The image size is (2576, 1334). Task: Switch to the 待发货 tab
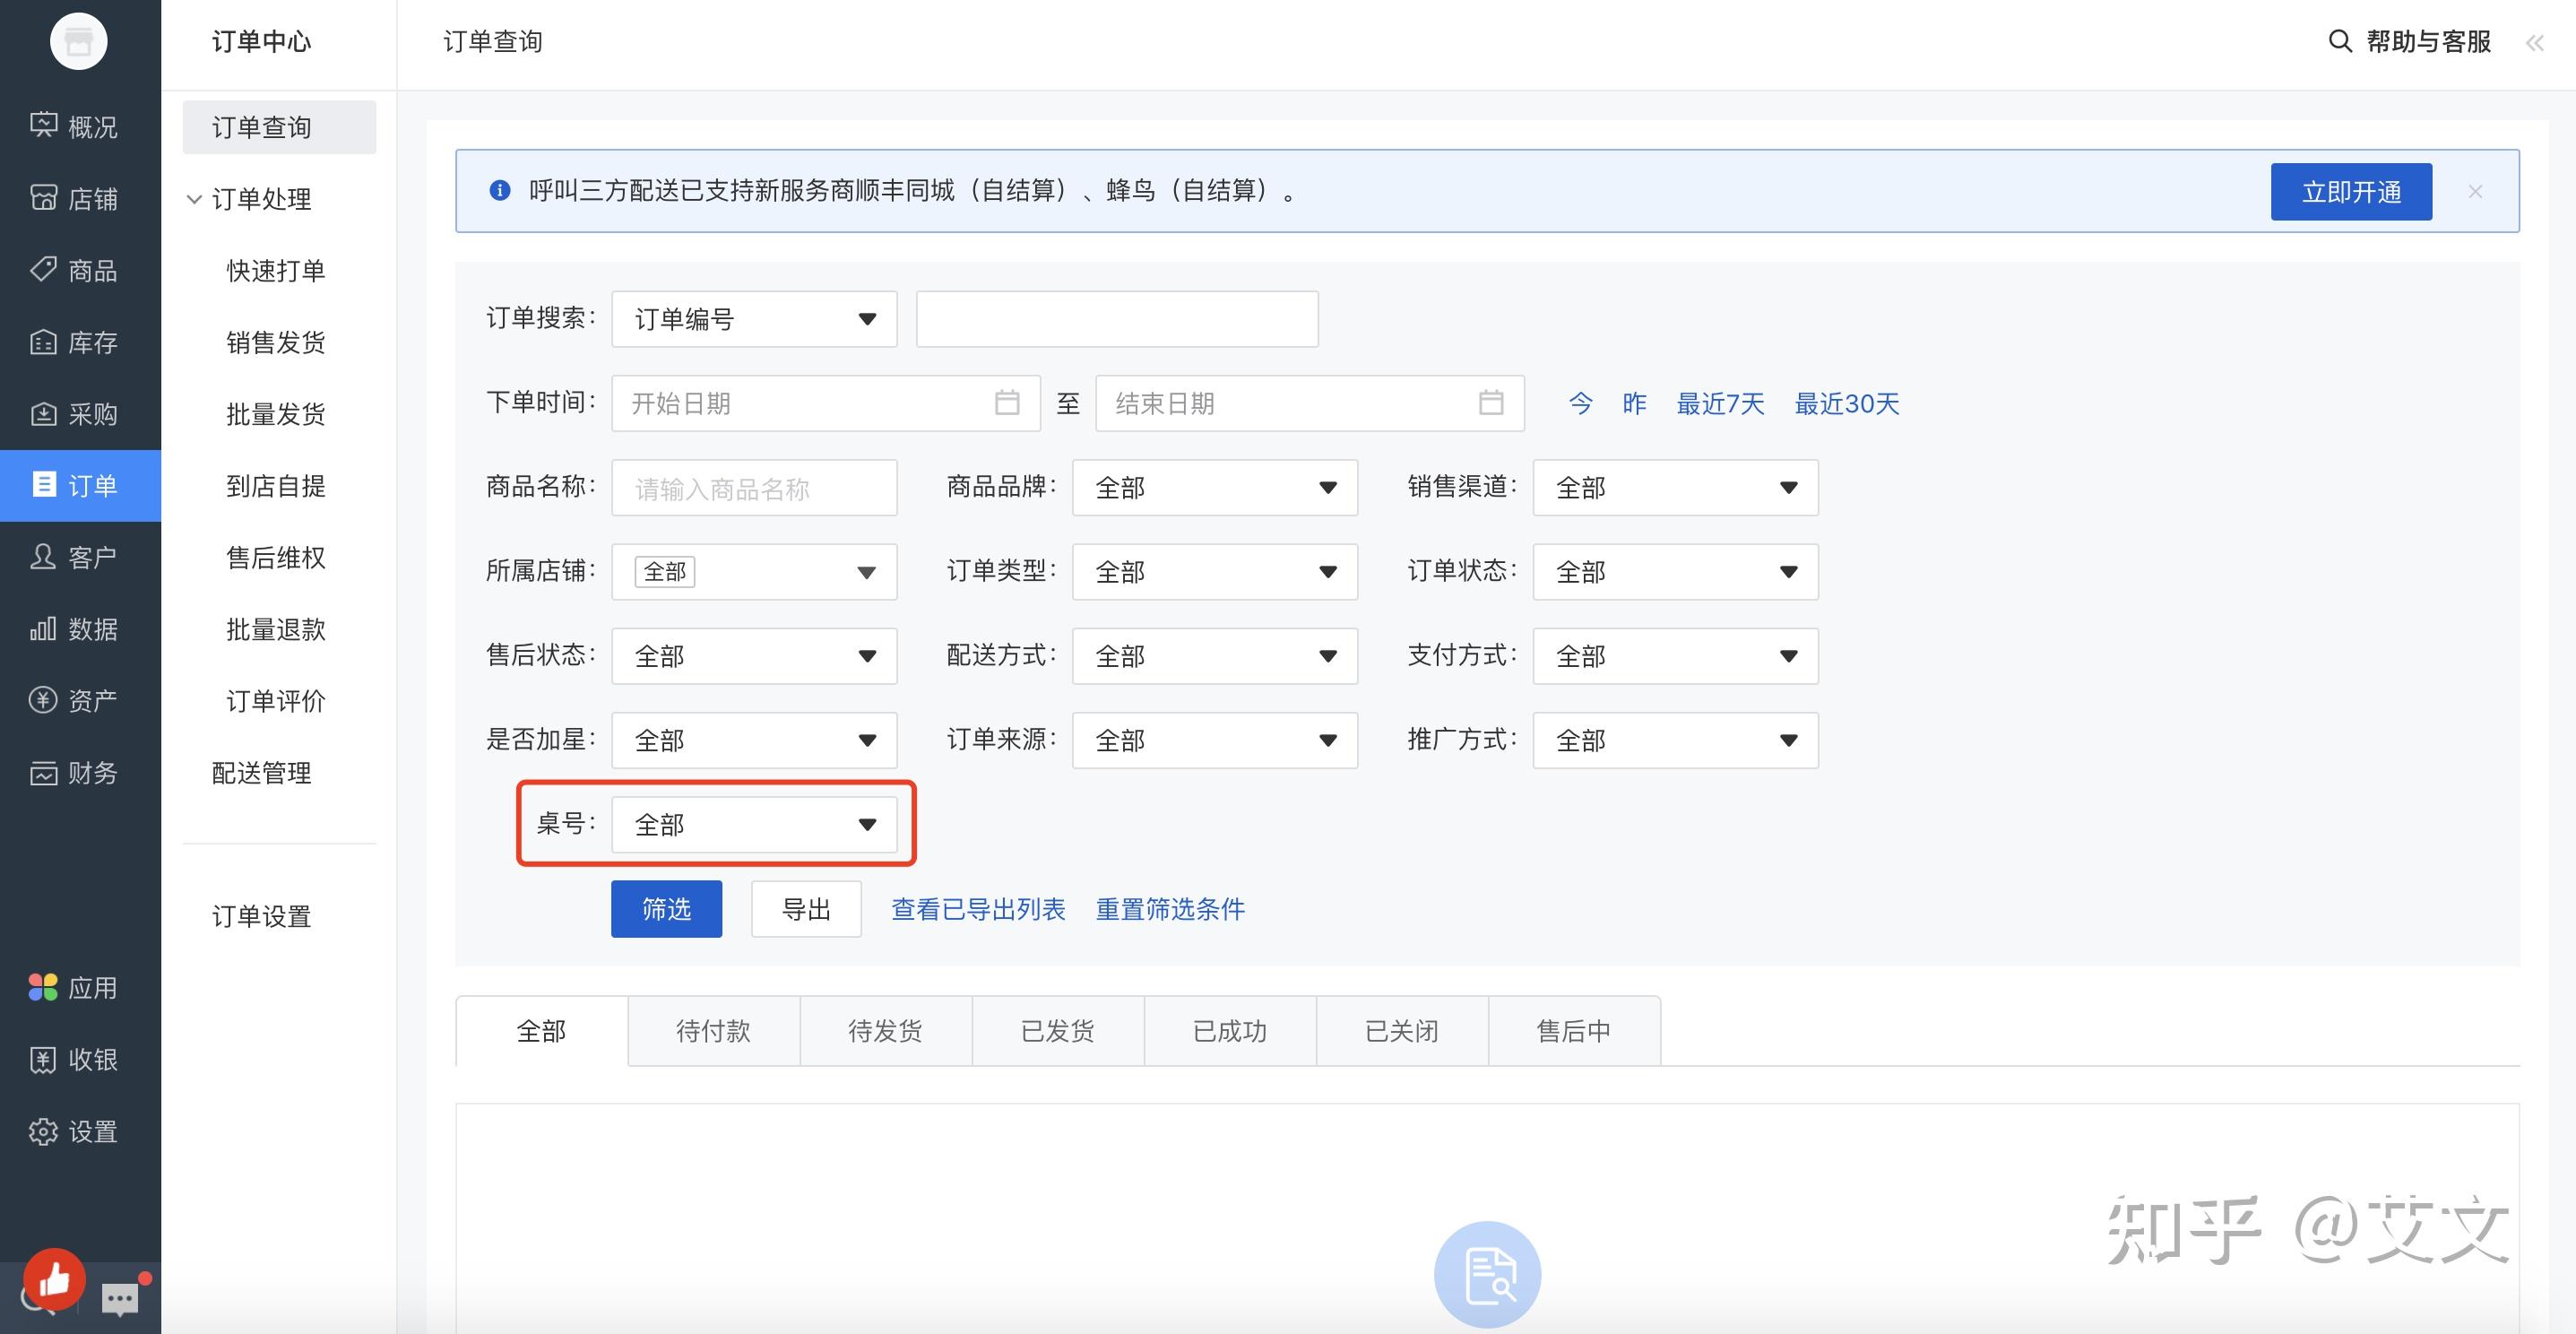point(885,1031)
